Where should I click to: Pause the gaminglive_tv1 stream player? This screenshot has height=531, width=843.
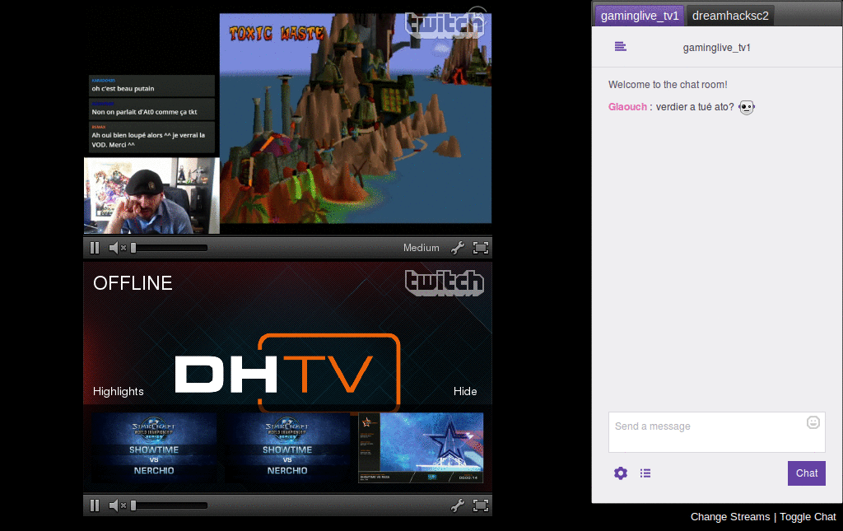(x=95, y=248)
